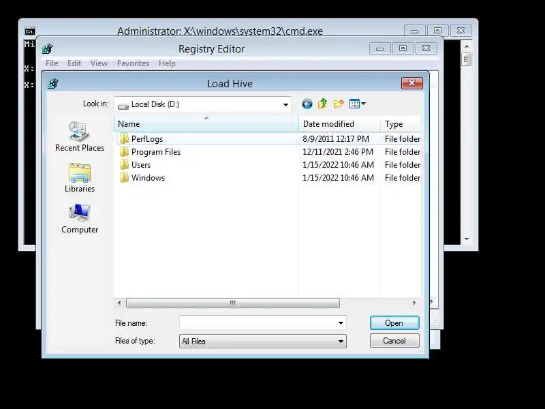
Task: Open the view options dropdown arrow
Action: click(x=364, y=104)
